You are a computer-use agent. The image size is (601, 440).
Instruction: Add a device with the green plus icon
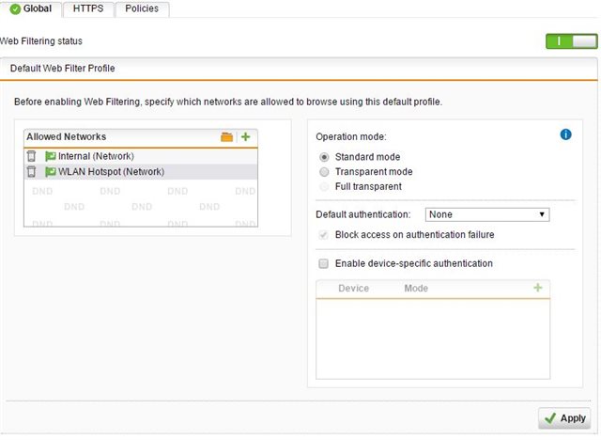pos(538,288)
